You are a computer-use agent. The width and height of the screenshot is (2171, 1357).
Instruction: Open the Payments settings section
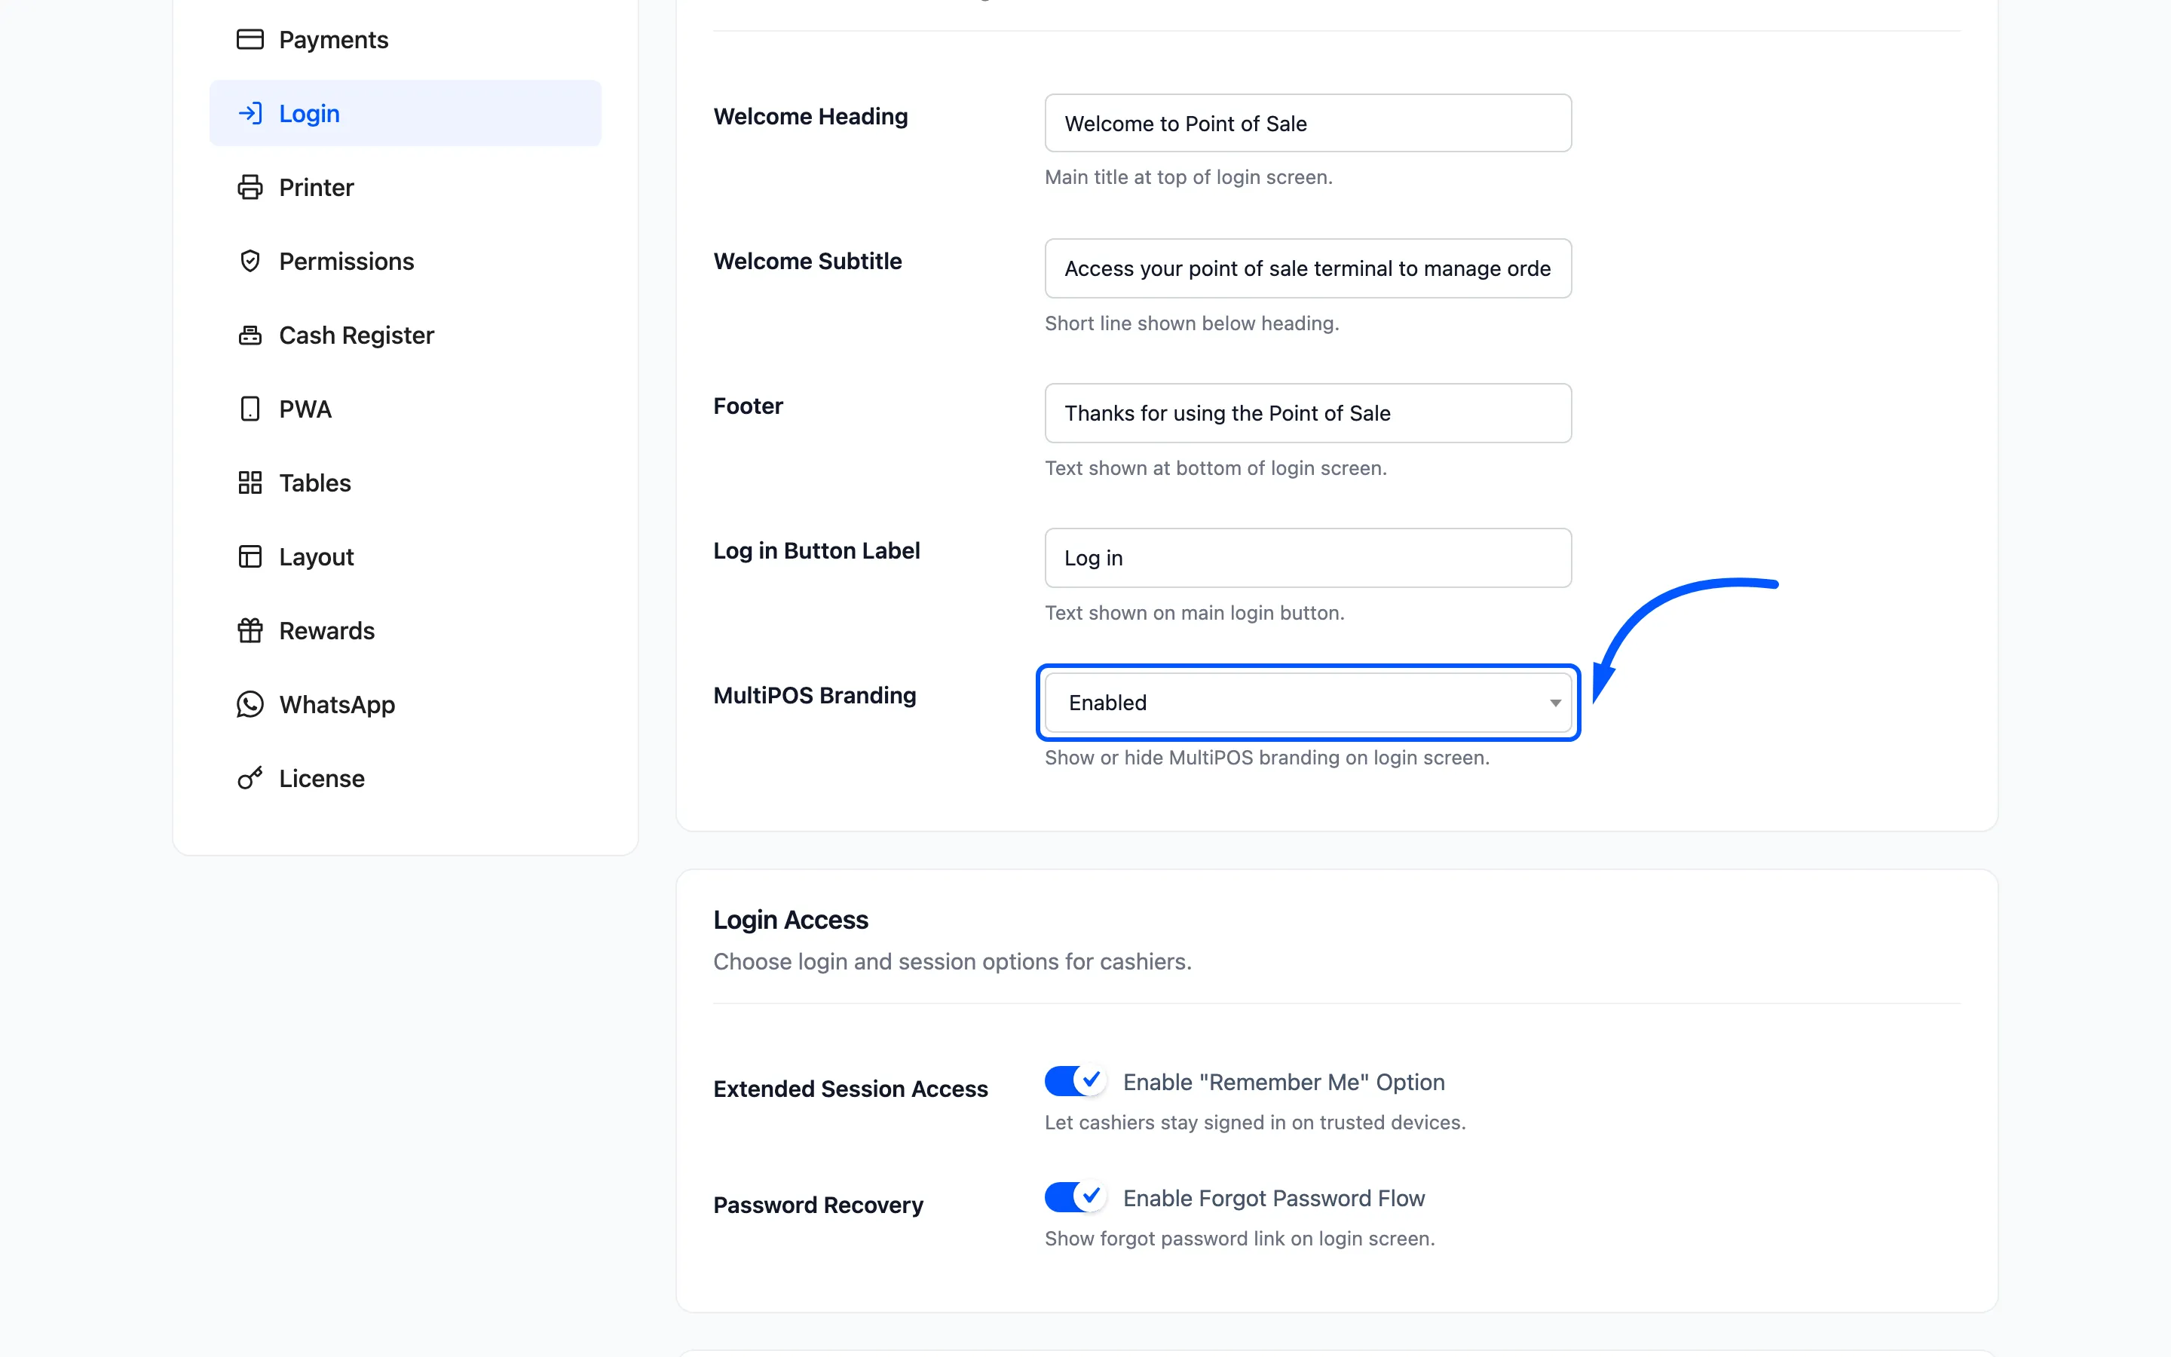coord(405,39)
